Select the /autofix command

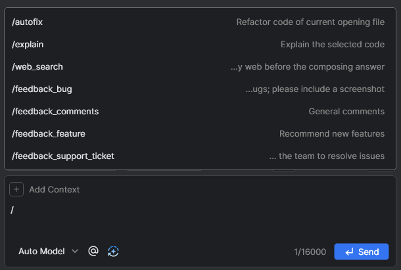200,22
